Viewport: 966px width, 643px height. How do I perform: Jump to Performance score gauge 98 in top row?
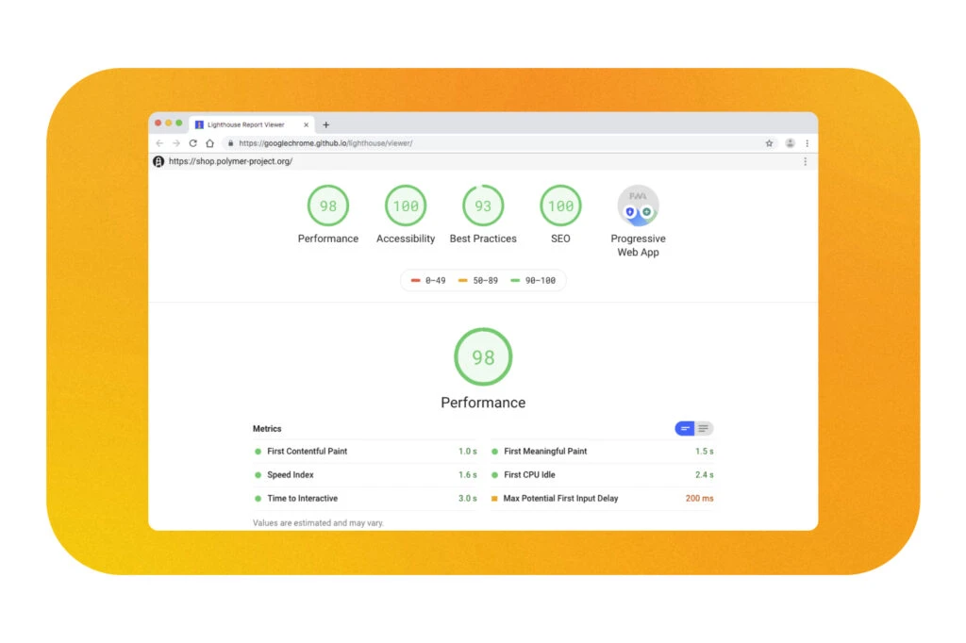[328, 206]
